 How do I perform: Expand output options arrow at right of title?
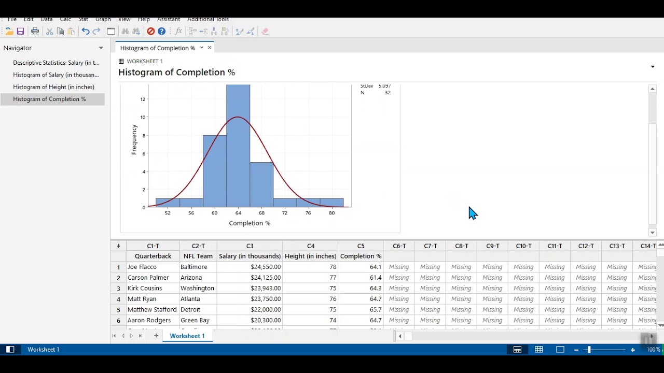click(x=653, y=67)
